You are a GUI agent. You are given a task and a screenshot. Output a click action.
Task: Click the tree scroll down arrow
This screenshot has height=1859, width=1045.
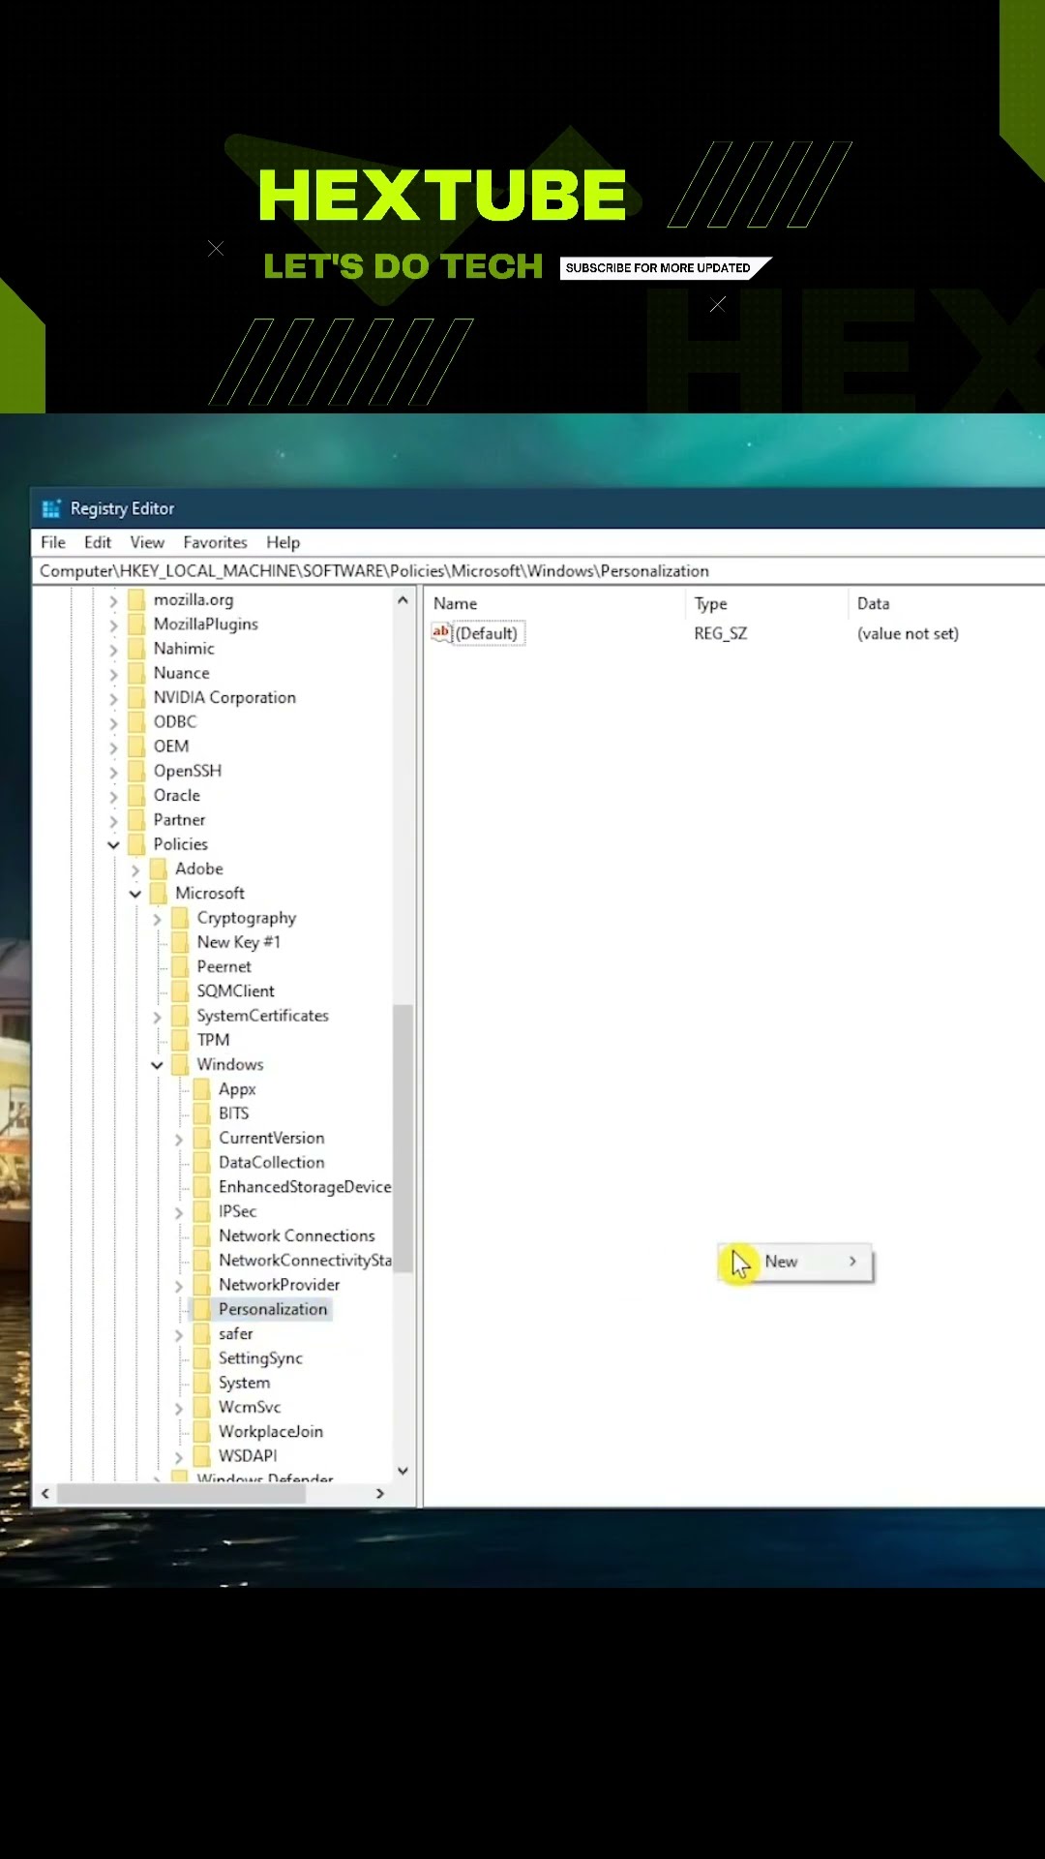coord(403,1471)
